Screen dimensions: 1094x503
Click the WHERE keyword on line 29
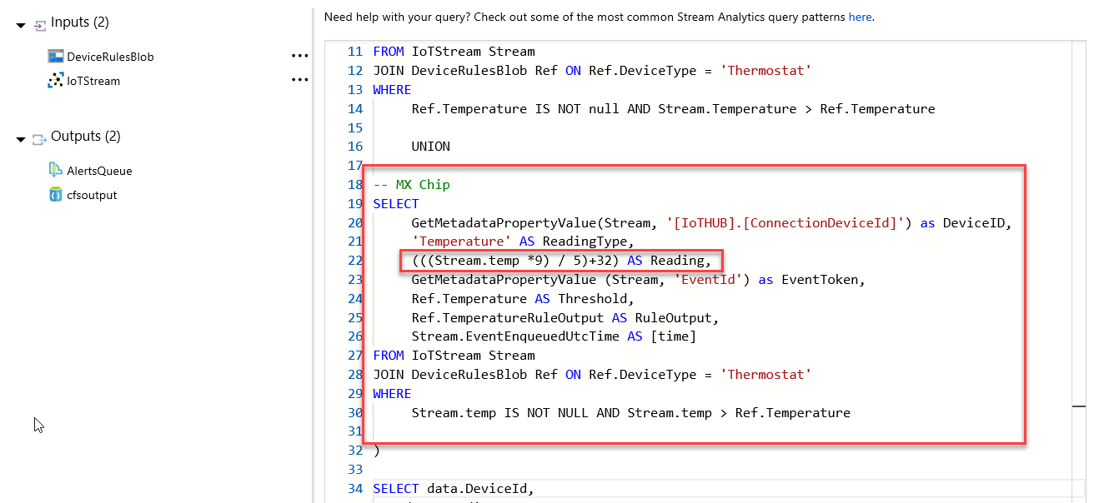[x=392, y=394]
